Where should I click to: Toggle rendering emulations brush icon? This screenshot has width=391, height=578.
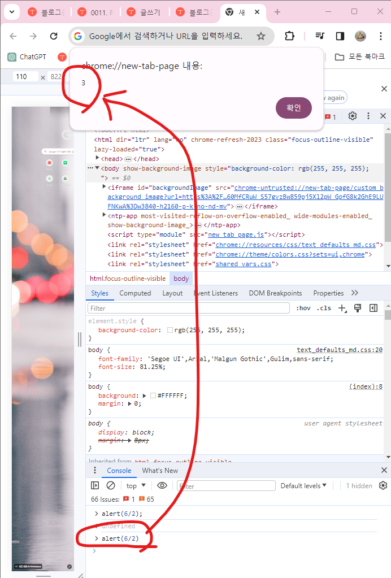pos(358,308)
